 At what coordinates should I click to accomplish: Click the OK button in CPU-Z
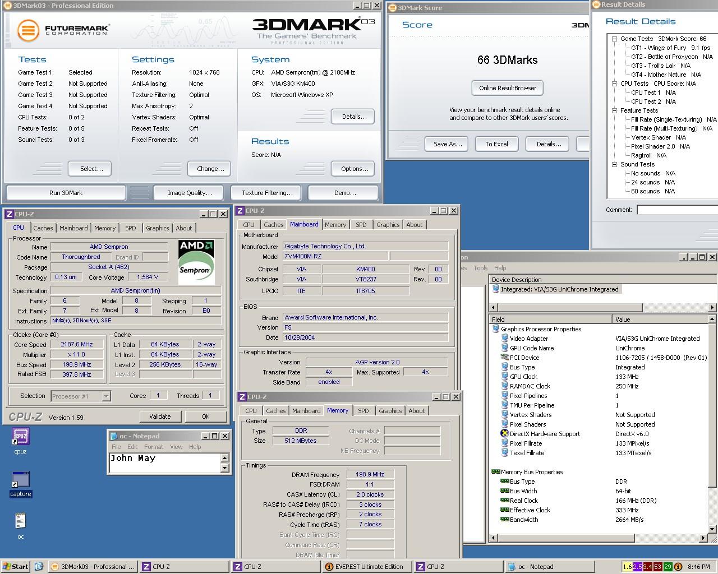click(205, 416)
